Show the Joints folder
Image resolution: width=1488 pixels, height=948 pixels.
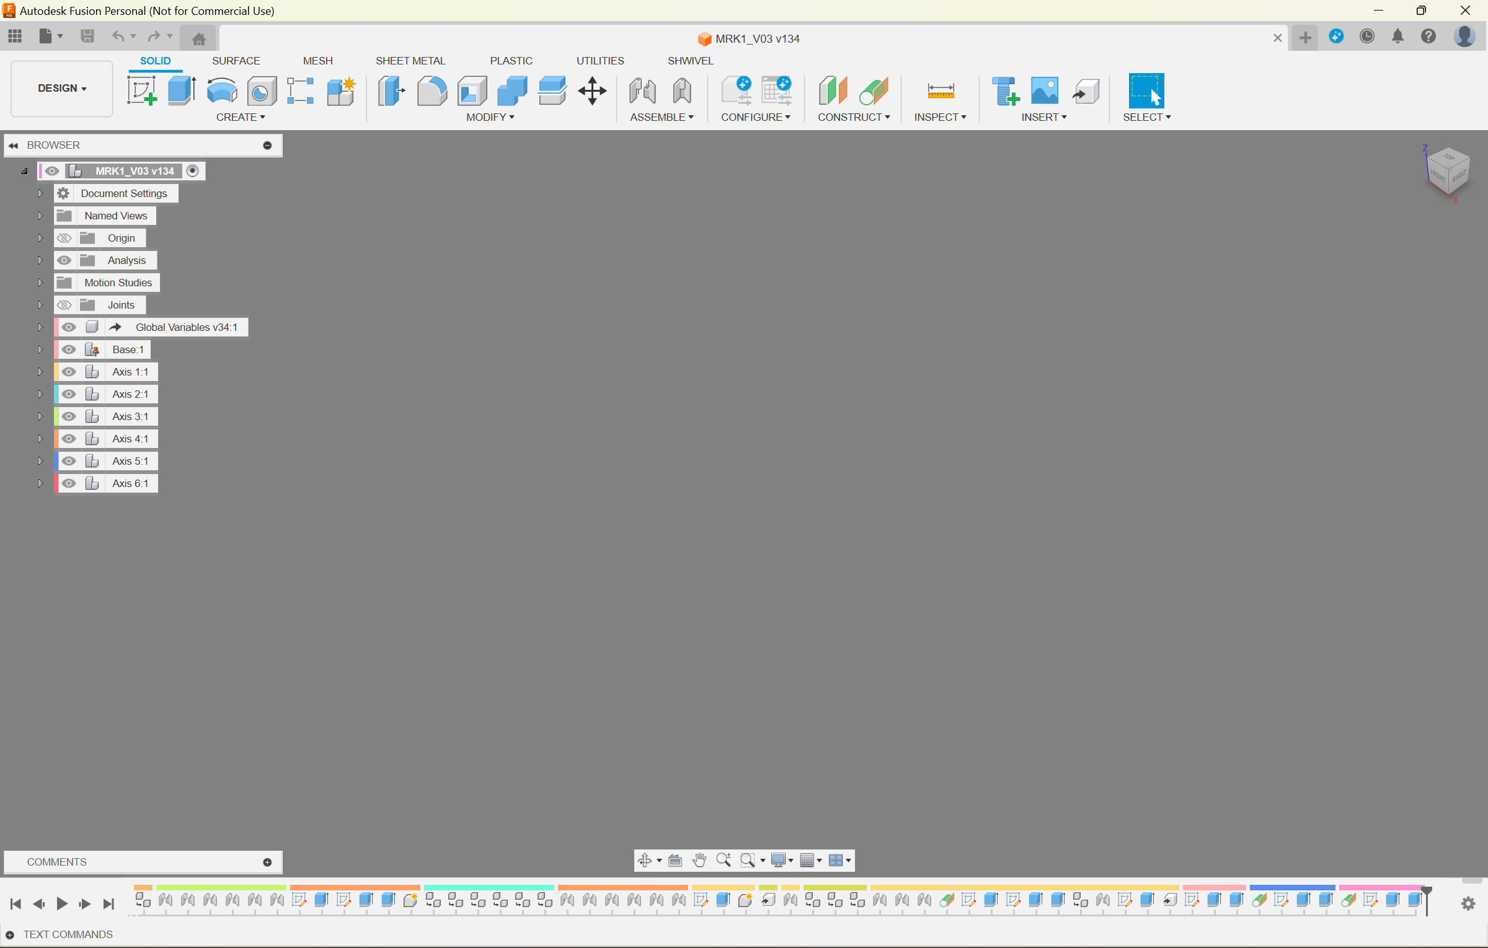tap(64, 305)
